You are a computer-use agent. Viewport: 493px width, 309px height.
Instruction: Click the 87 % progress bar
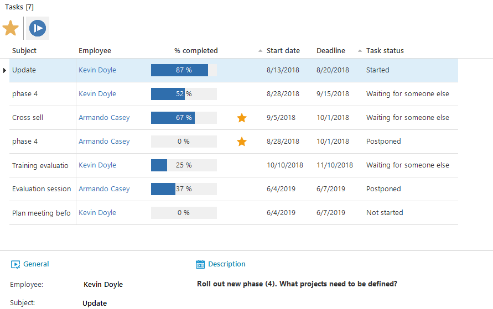click(184, 70)
